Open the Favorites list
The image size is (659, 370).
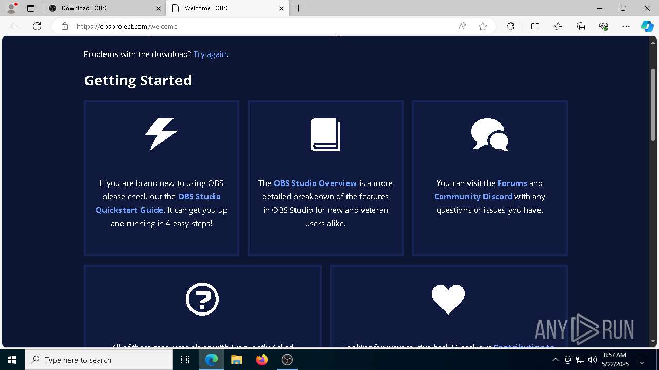coord(558,26)
